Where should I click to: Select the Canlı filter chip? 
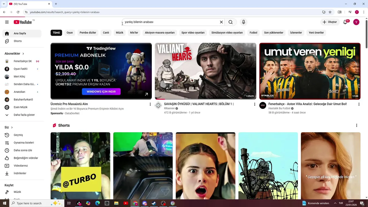coord(106,33)
